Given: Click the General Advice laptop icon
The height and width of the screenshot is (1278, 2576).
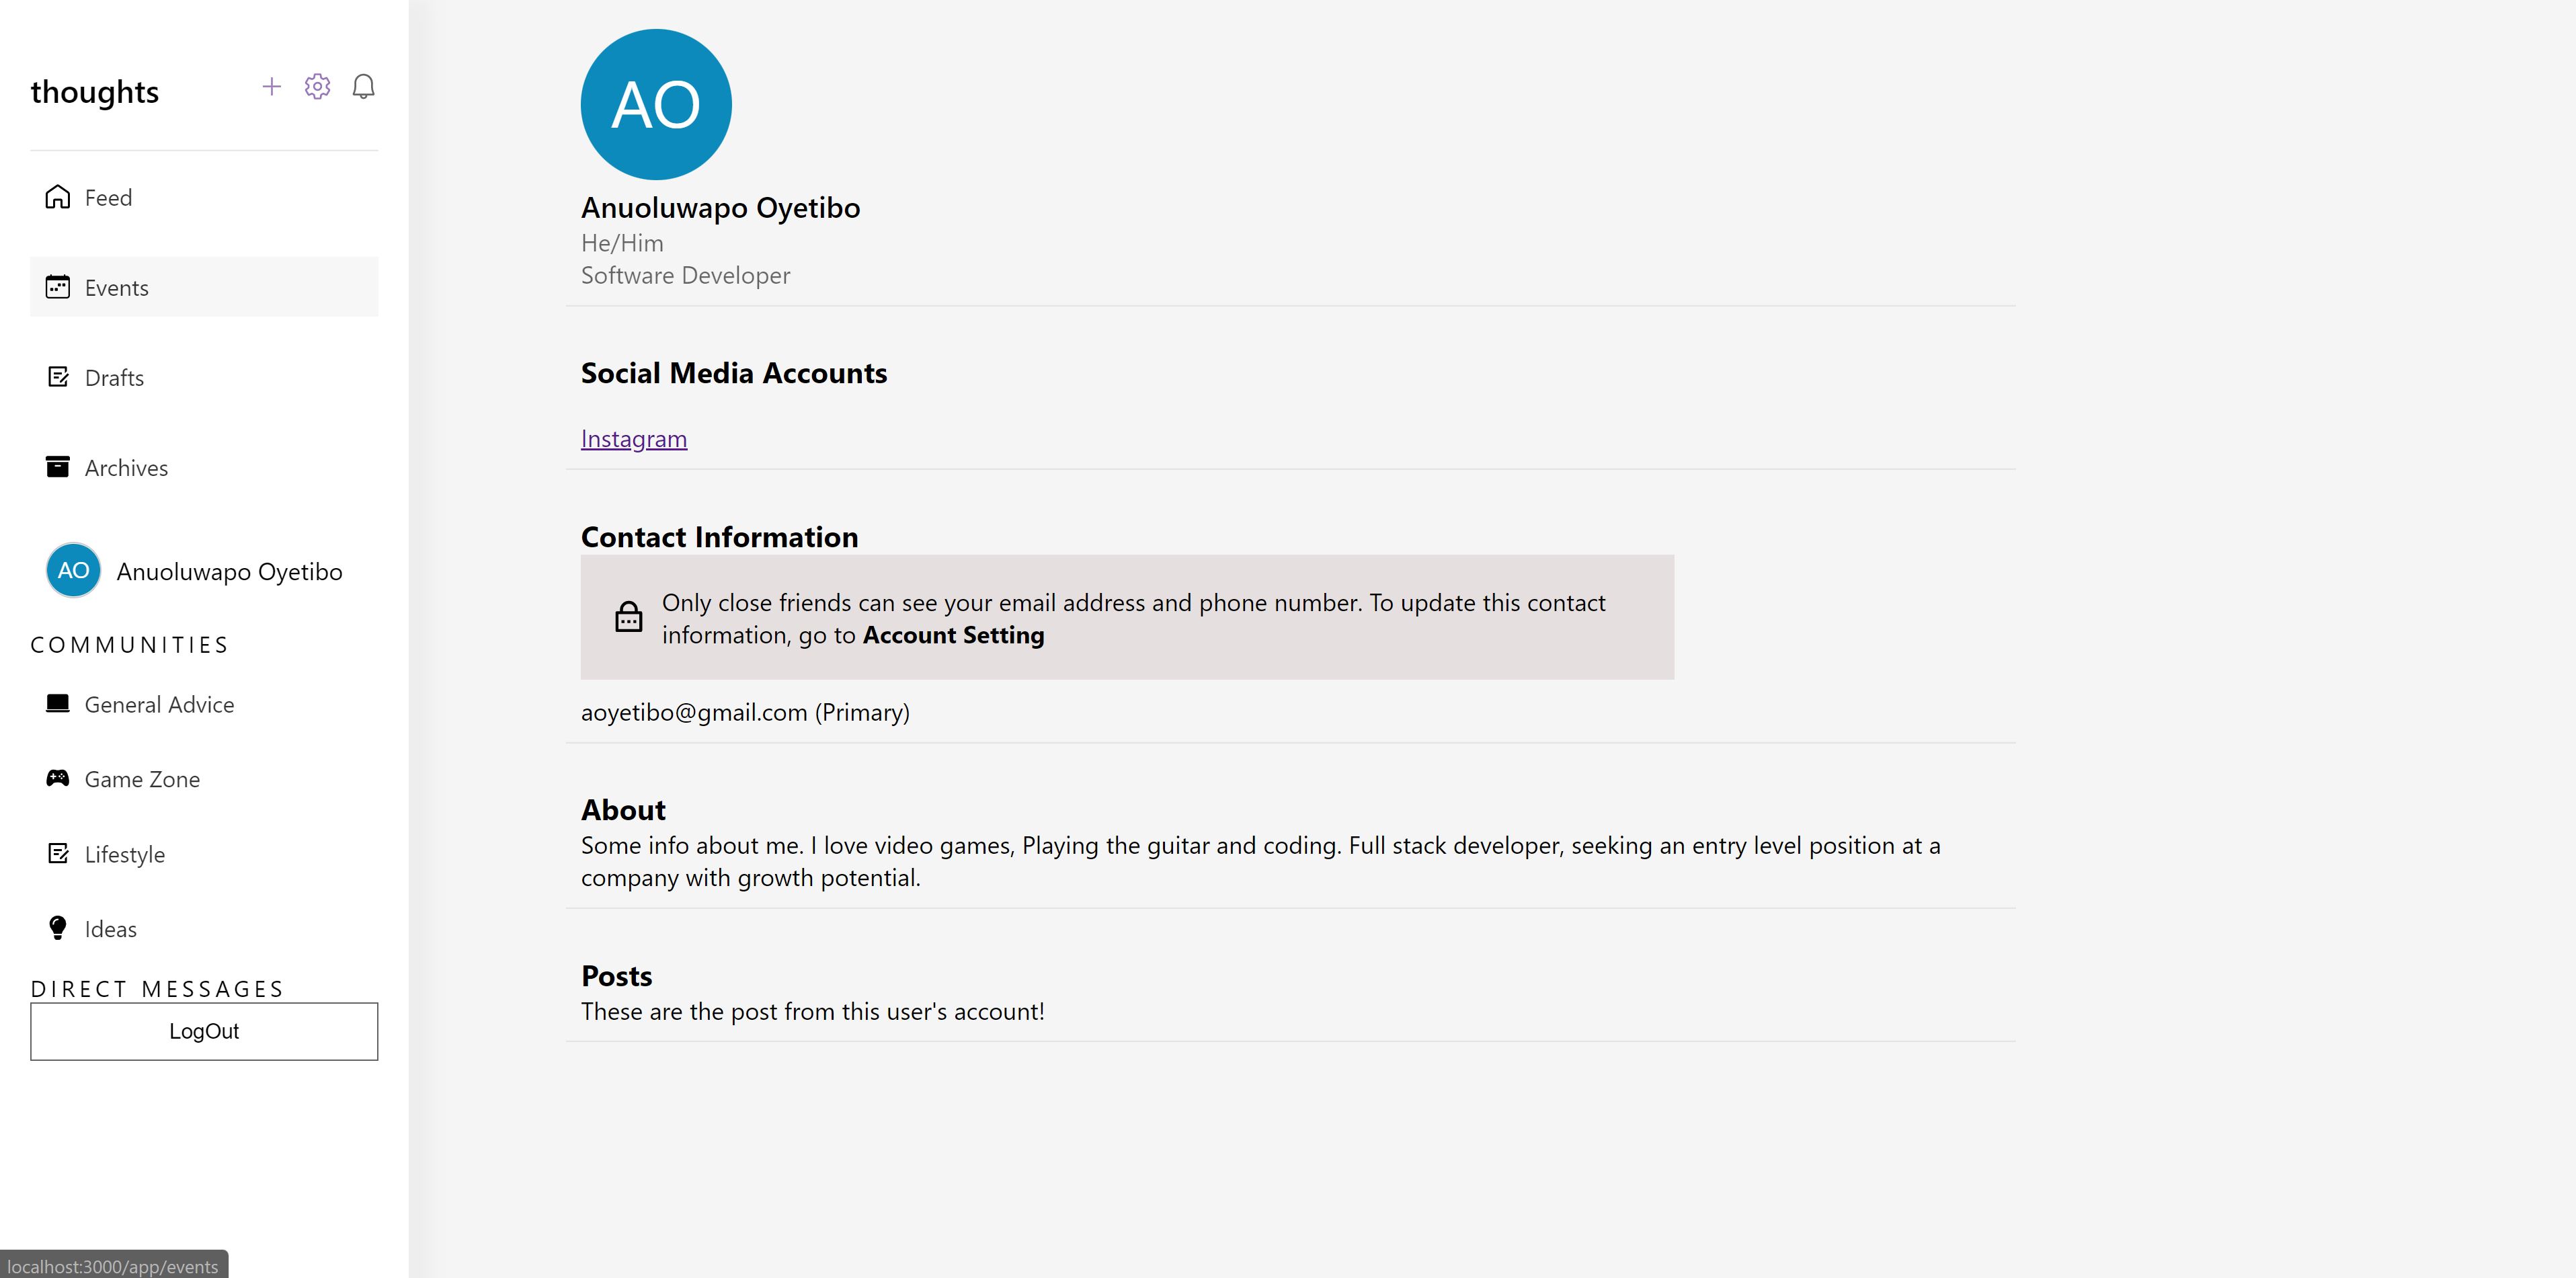Looking at the screenshot, I should click(58, 704).
